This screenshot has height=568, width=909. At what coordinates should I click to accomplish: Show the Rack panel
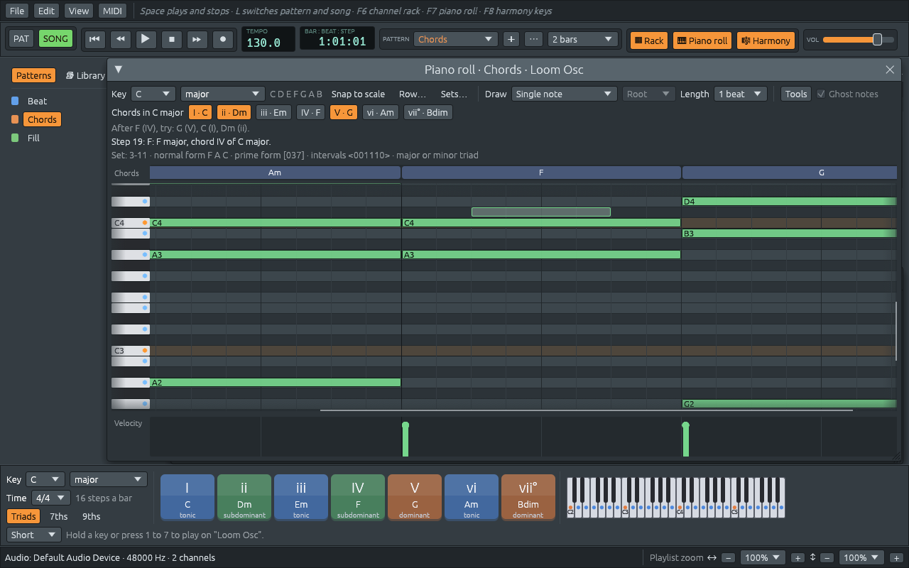(649, 40)
